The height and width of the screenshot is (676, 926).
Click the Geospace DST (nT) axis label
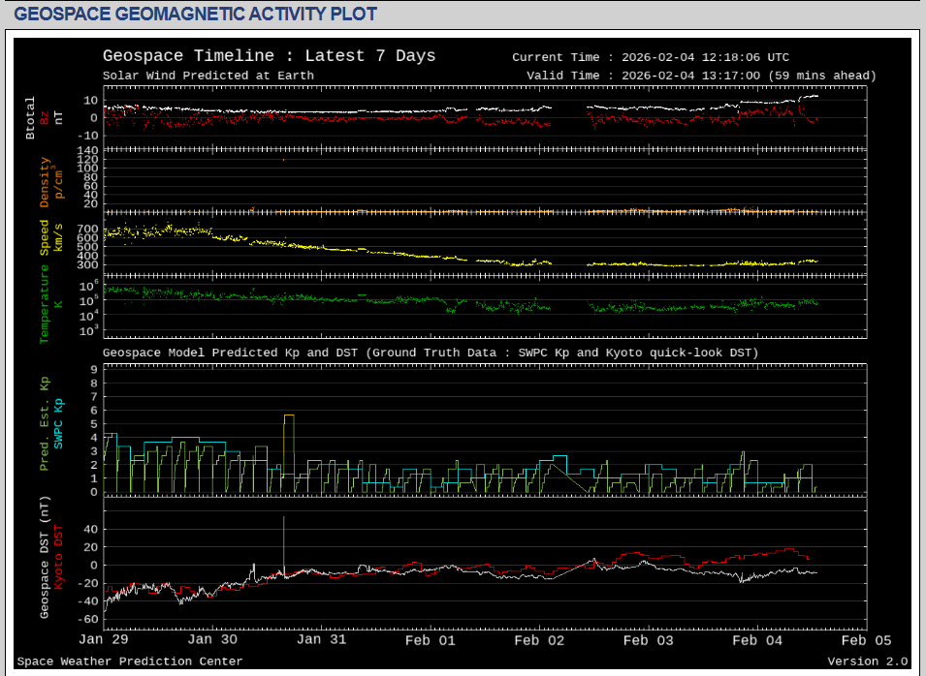(x=45, y=557)
